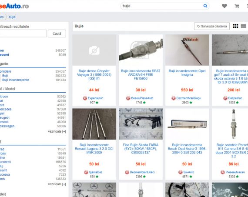This screenshot has height=197, width=248.
Task: Visit seller Pieseautoscan profile
Action: tap(235, 172)
